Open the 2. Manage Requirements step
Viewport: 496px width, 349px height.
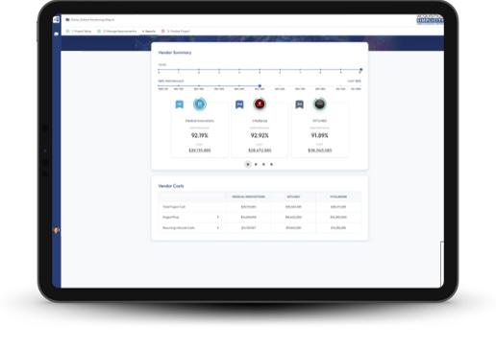click(117, 31)
